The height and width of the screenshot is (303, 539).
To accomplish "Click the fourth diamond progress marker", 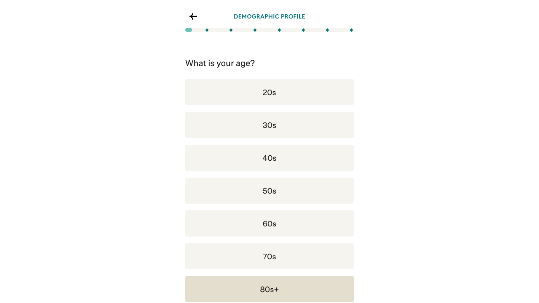I will [x=279, y=30].
